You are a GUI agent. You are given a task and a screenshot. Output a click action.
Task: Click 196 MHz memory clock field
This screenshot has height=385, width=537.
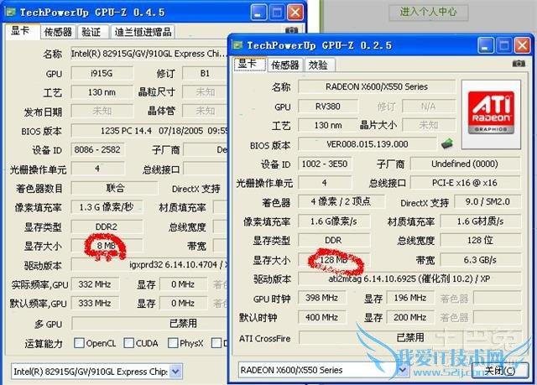410,298
